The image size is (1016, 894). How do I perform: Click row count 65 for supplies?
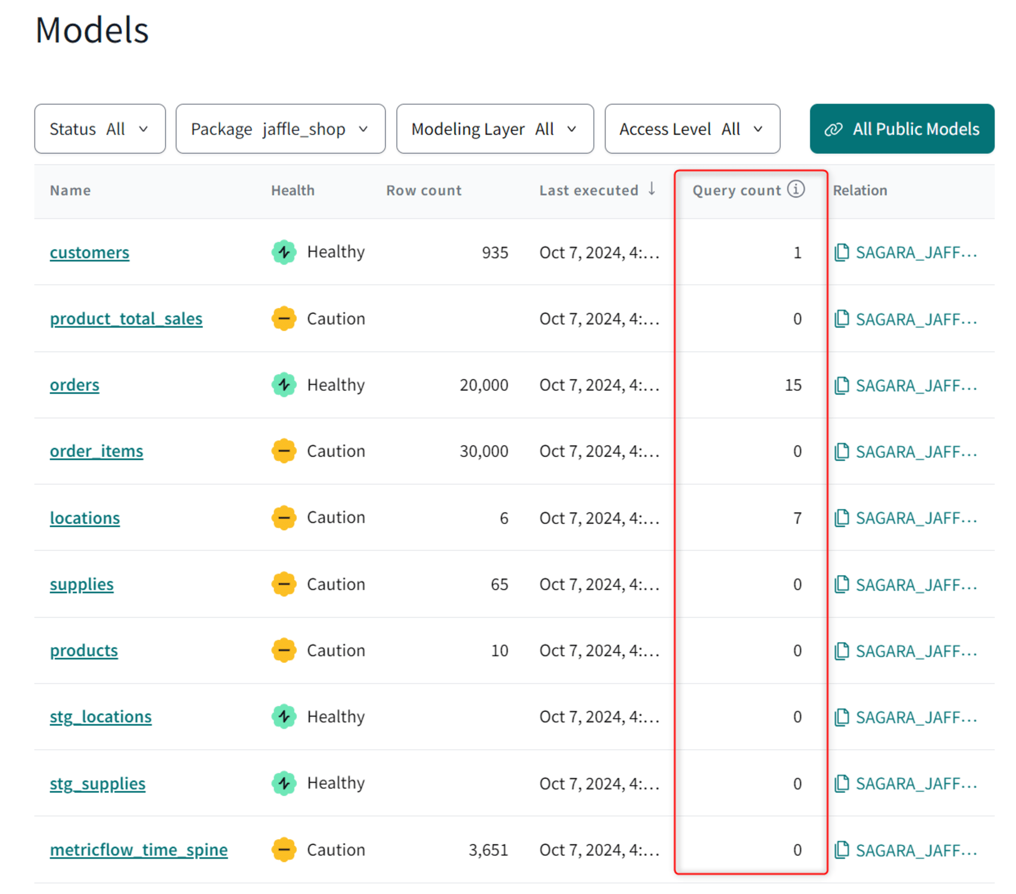coord(499,585)
